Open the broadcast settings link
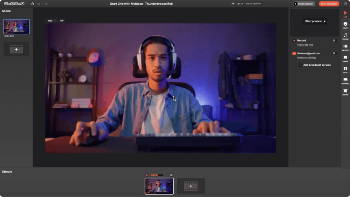 [306, 57]
